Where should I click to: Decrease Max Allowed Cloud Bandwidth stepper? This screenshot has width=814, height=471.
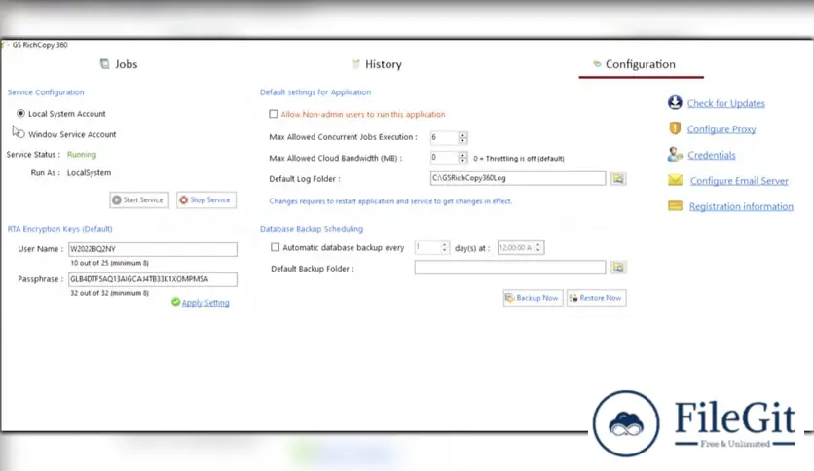[x=462, y=161]
